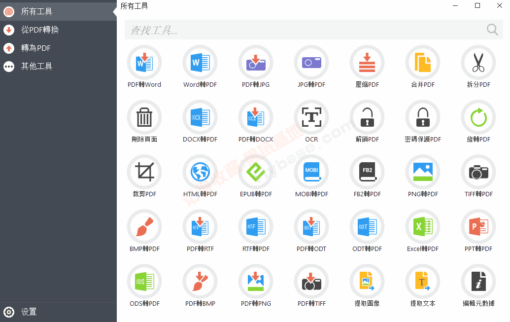
Task: Minimize the application window
Action: (x=455, y=5)
